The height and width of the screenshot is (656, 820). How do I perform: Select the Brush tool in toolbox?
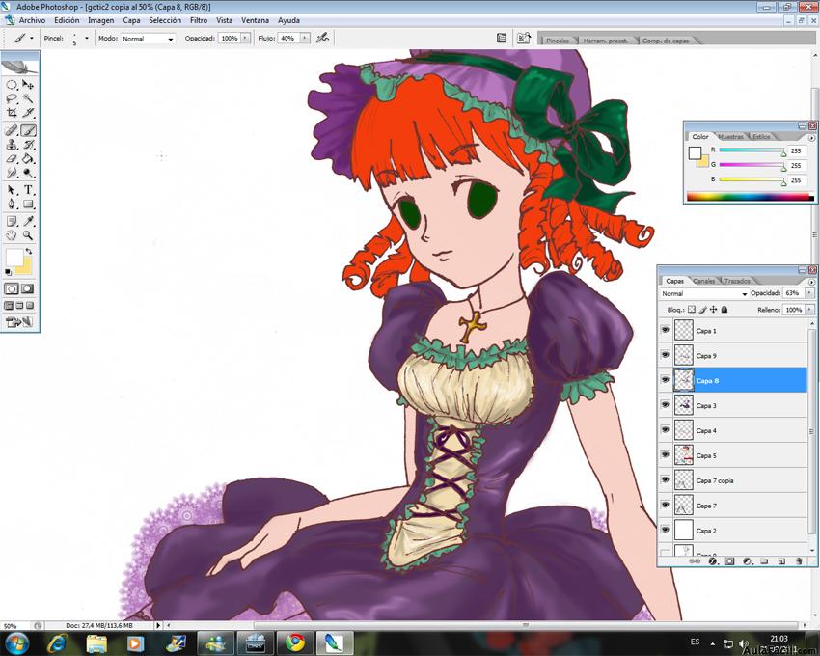[x=28, y=130]
